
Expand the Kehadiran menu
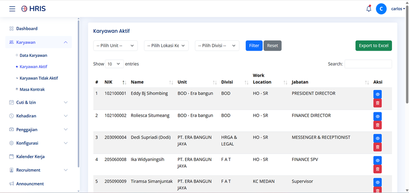66,116
